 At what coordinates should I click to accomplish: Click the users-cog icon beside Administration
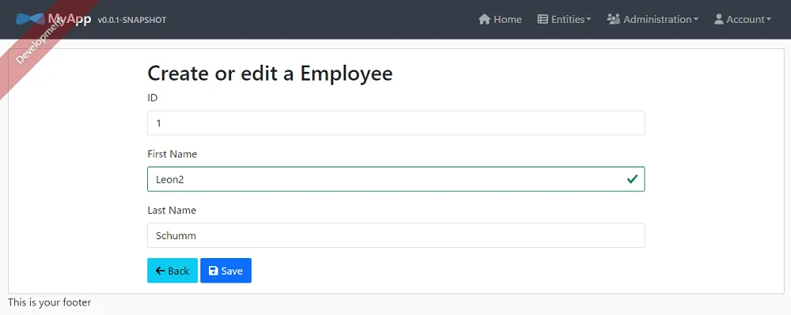614,19
